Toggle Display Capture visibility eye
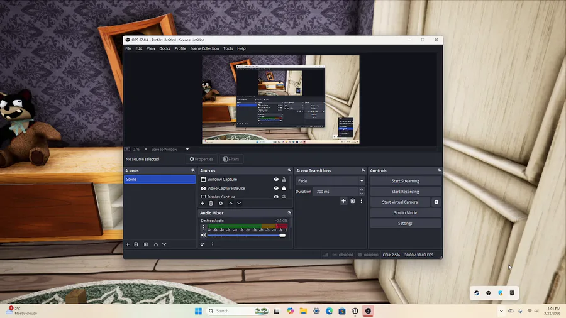Image resolution: width=566 pixels, height=318 pixels. pos(276,197)
